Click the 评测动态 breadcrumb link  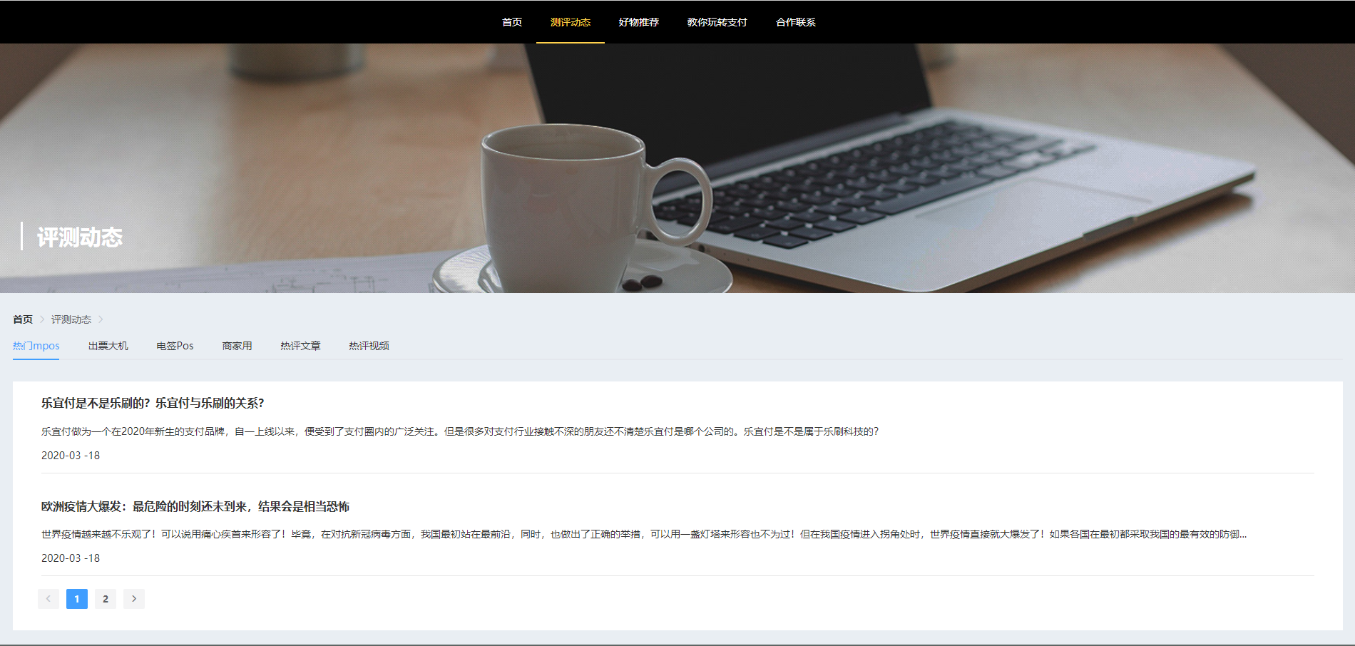pyautogui.click(x=71, y=319)
